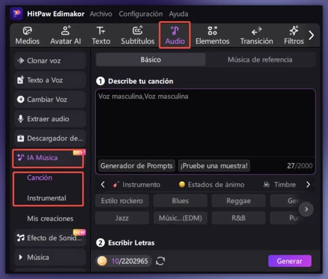Choose the Canción sub-item
328x279 pixels.
point(39,178)
